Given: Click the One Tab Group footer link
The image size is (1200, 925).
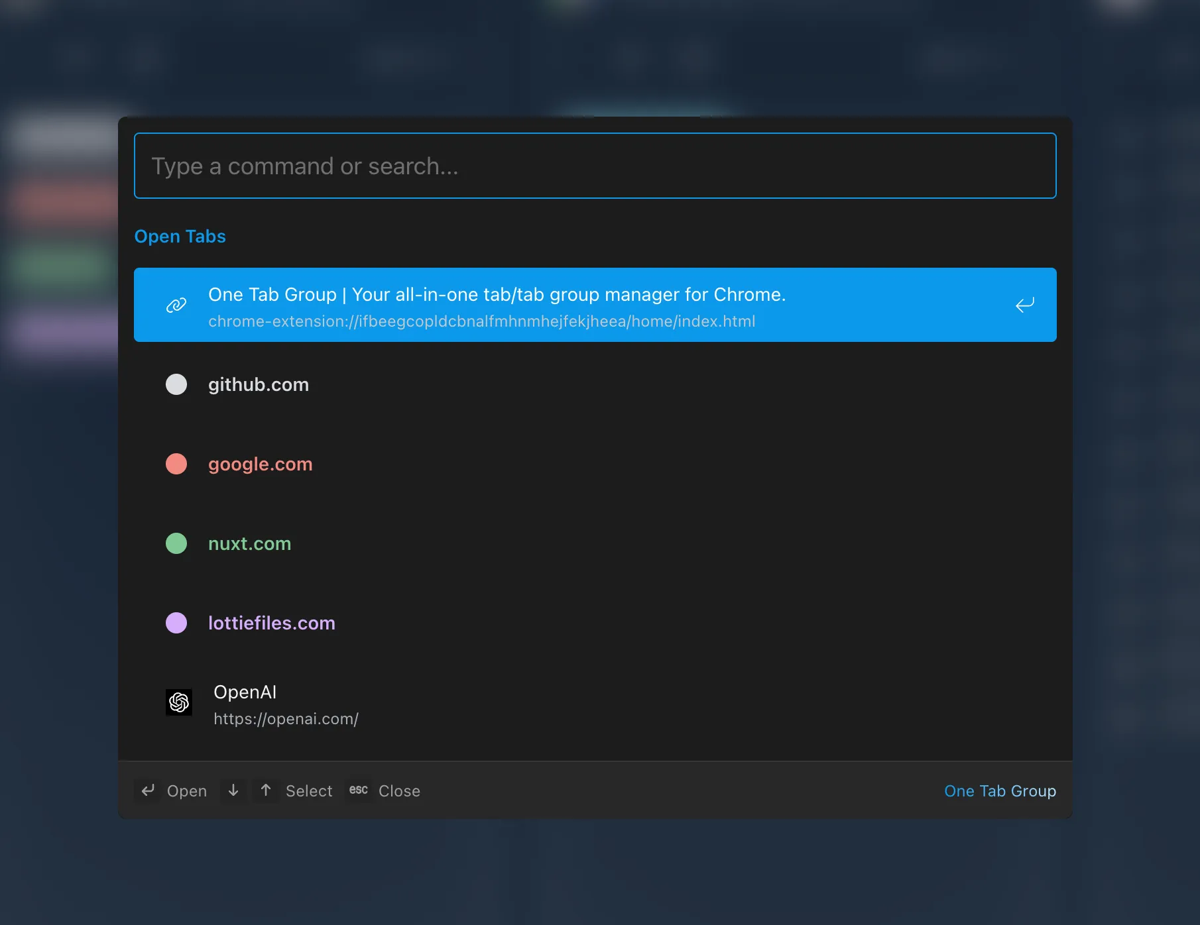Looking at the screenshot, I should click(1000, 791).
